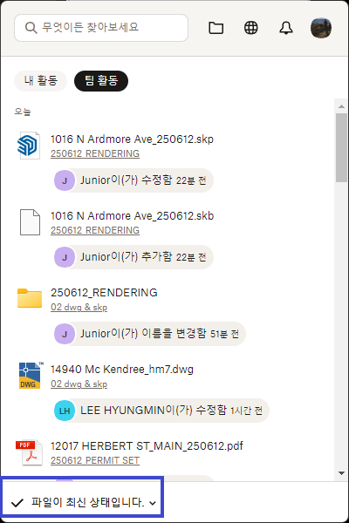Open the Dropbox folder icon
The width and height of the screenshot is (349, 523).
coord(216,28)
